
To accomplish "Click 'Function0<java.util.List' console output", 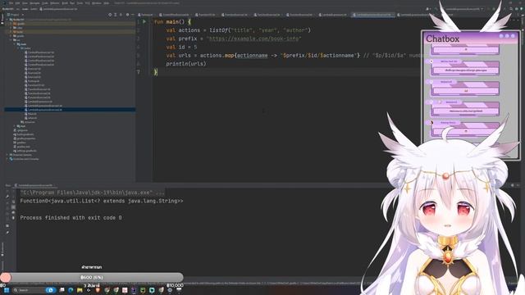I will (x=102, y=201).
